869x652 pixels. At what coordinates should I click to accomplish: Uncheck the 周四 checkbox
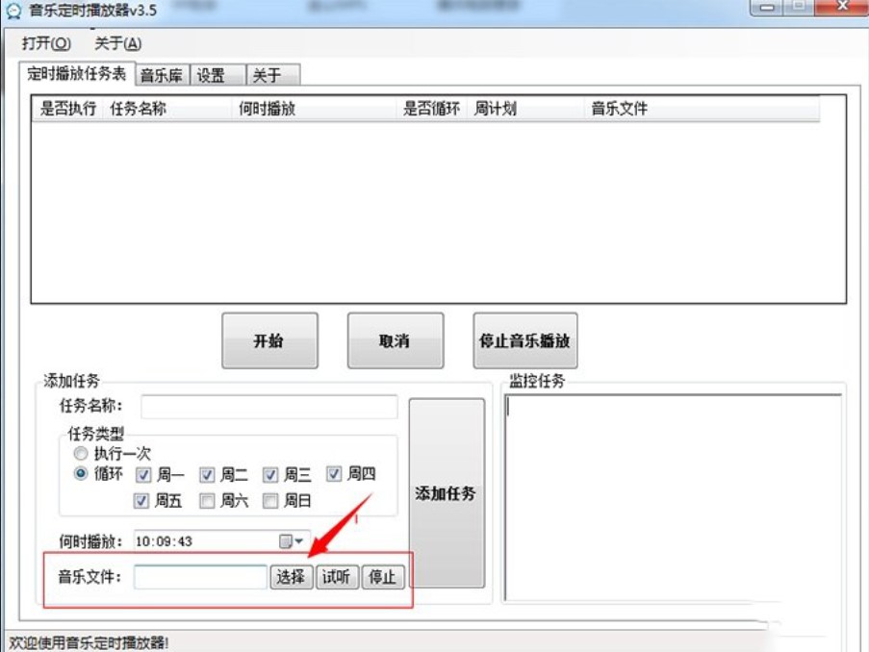click(334, 474)
